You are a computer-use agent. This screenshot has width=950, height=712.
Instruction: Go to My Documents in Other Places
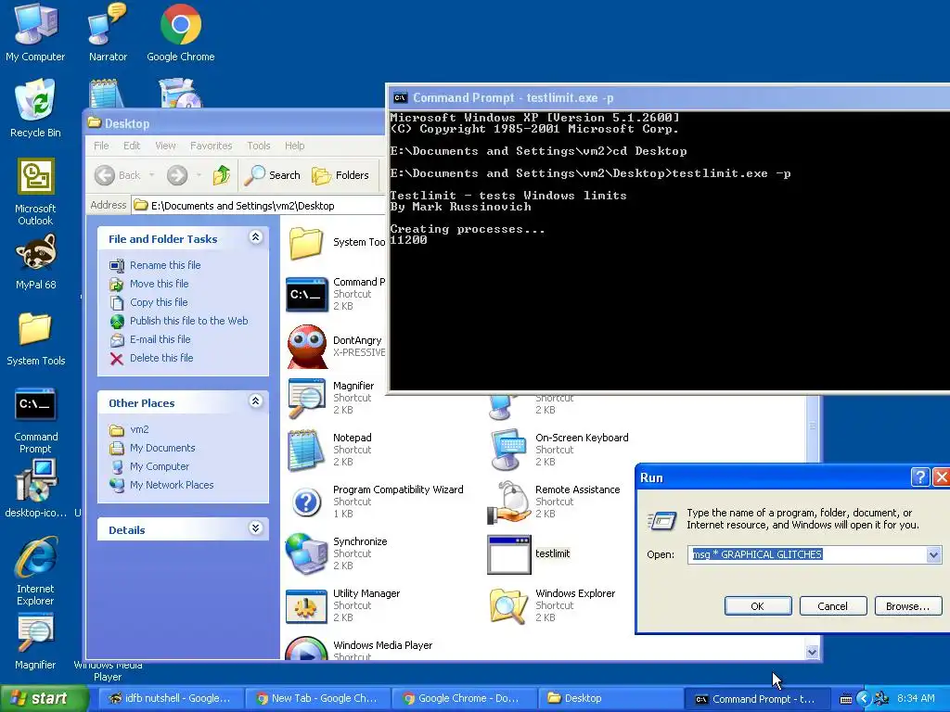click(x=162, y=448)
